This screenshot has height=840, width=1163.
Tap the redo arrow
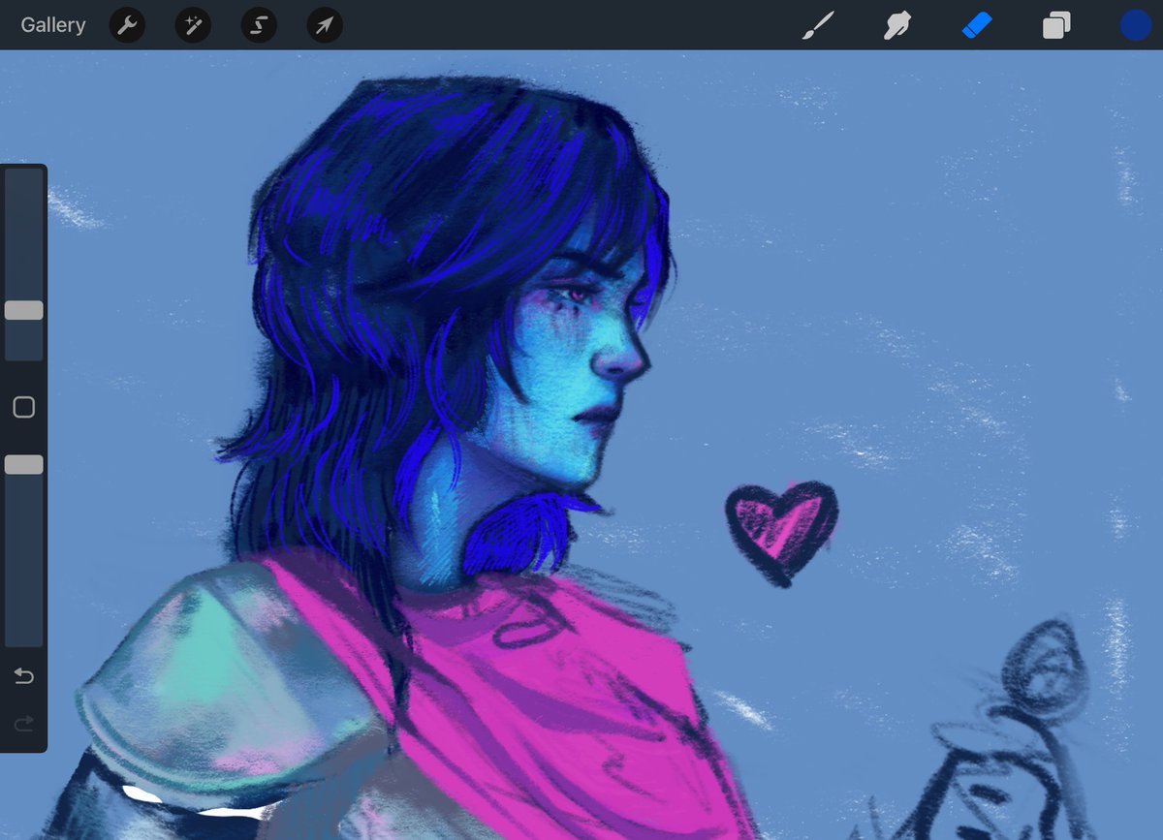tap(24, 724)
